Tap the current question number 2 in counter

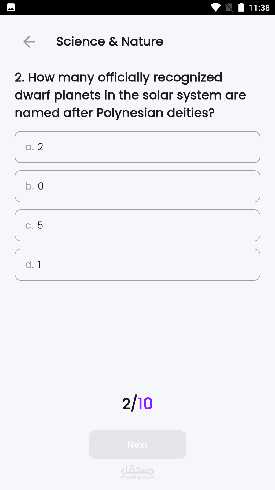pyautogui.click(x=126, y=404)
